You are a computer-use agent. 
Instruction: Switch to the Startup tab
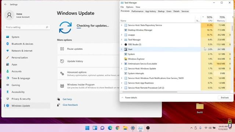coord(161,11)
